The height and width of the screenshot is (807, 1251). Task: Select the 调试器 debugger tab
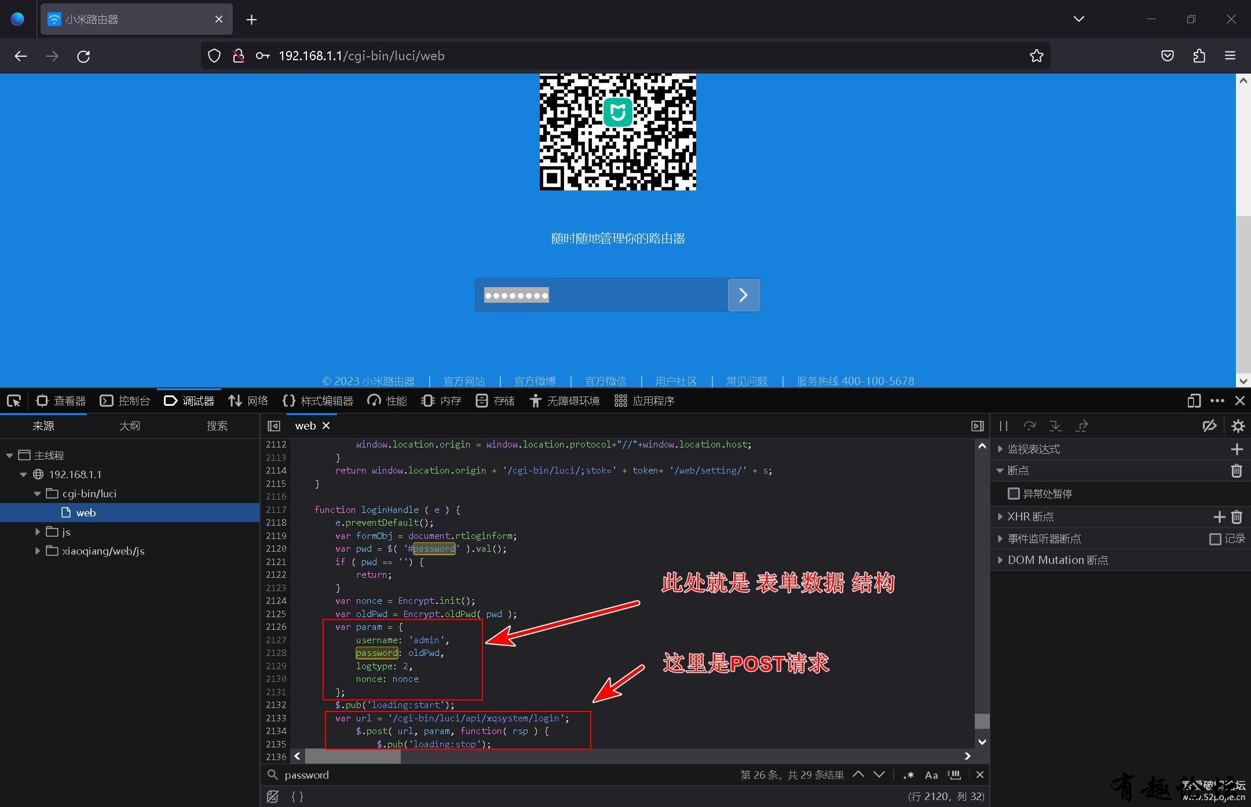(x=189, y=401)
